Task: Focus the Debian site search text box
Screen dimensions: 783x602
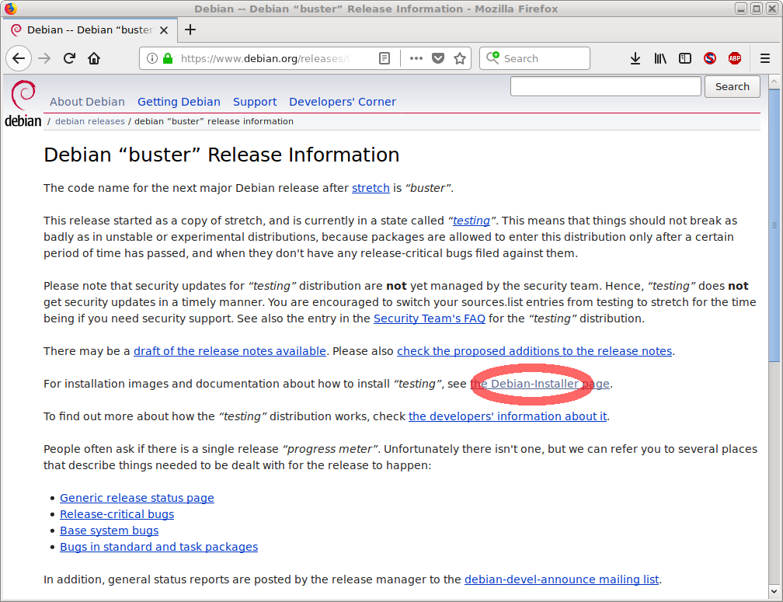Action: click(606, 86)
